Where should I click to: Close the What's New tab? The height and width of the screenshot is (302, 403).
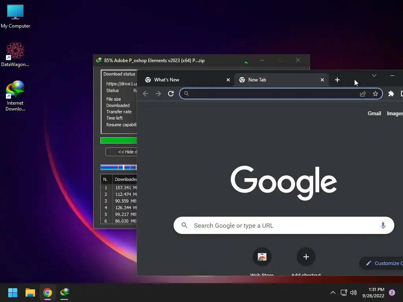[x=228, y=80]
